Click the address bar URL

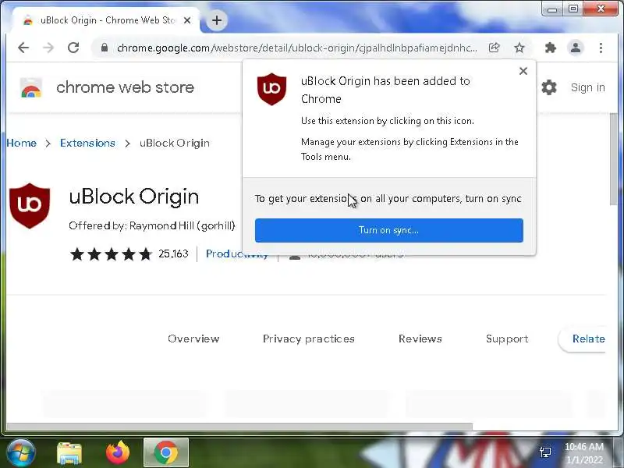pyautogui.click(x=296, y=48)
